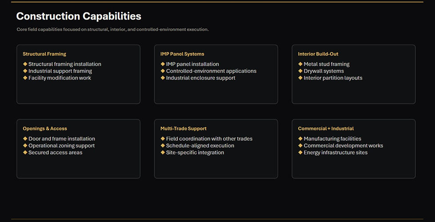Click diamond bullet beside 'Door and frame installation'
Viewport: 435px width, 222px height.
25,139
